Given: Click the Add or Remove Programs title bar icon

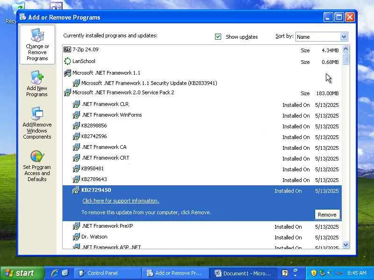Looking at the screenshot, I should click(x=23, y=17).
